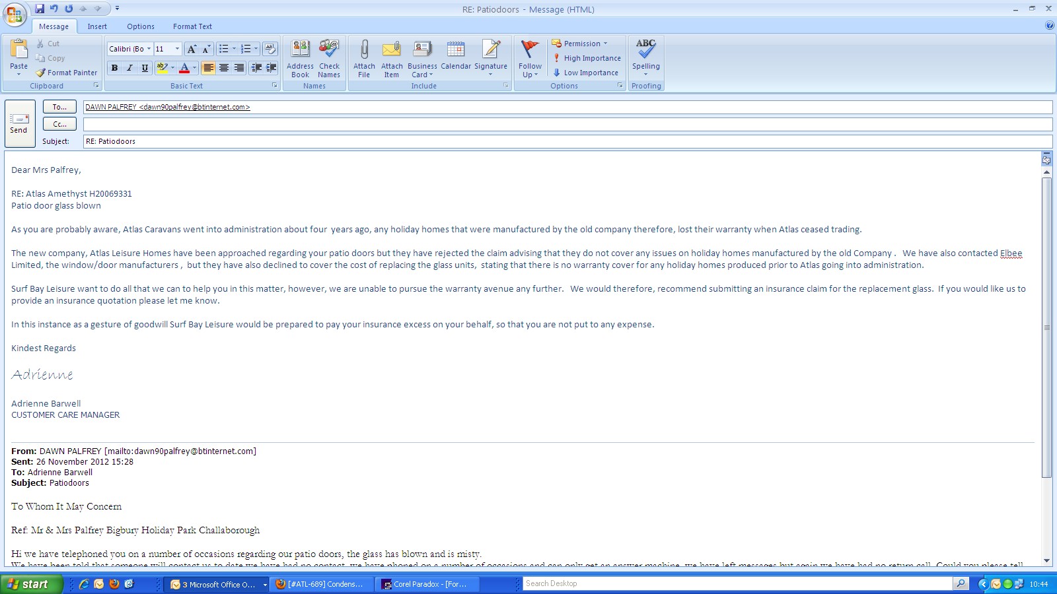The width and height of the screenshot is (1057, 594).
Task: Click in the Search Desktop box
Action: coord(738,583)
